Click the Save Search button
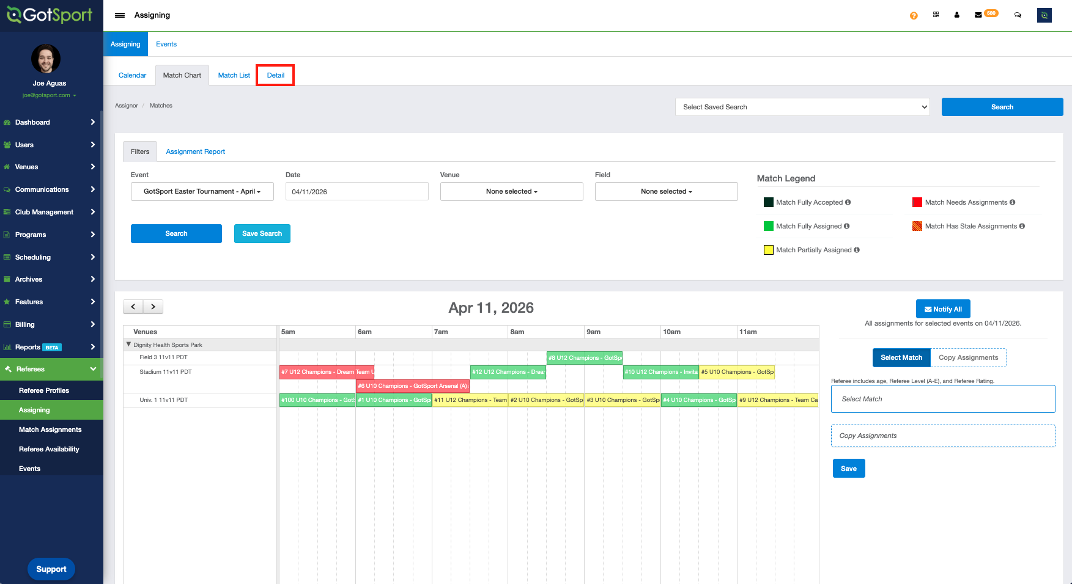This screenshot has width=1072, height=584. 262,233
